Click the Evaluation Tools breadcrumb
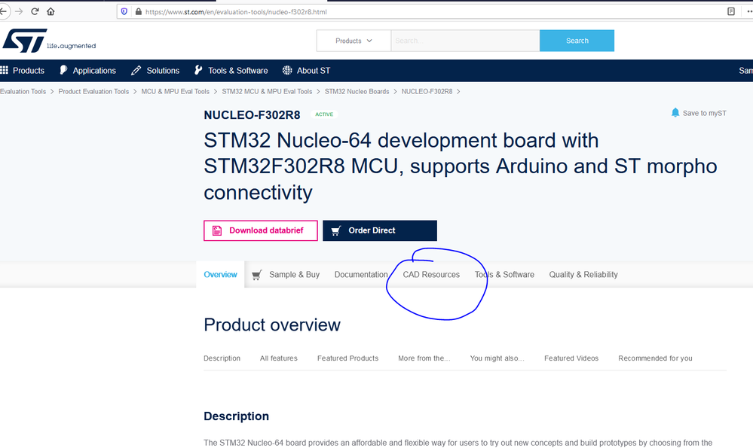The width and height of the screenshot is (753, 448). 23,92
